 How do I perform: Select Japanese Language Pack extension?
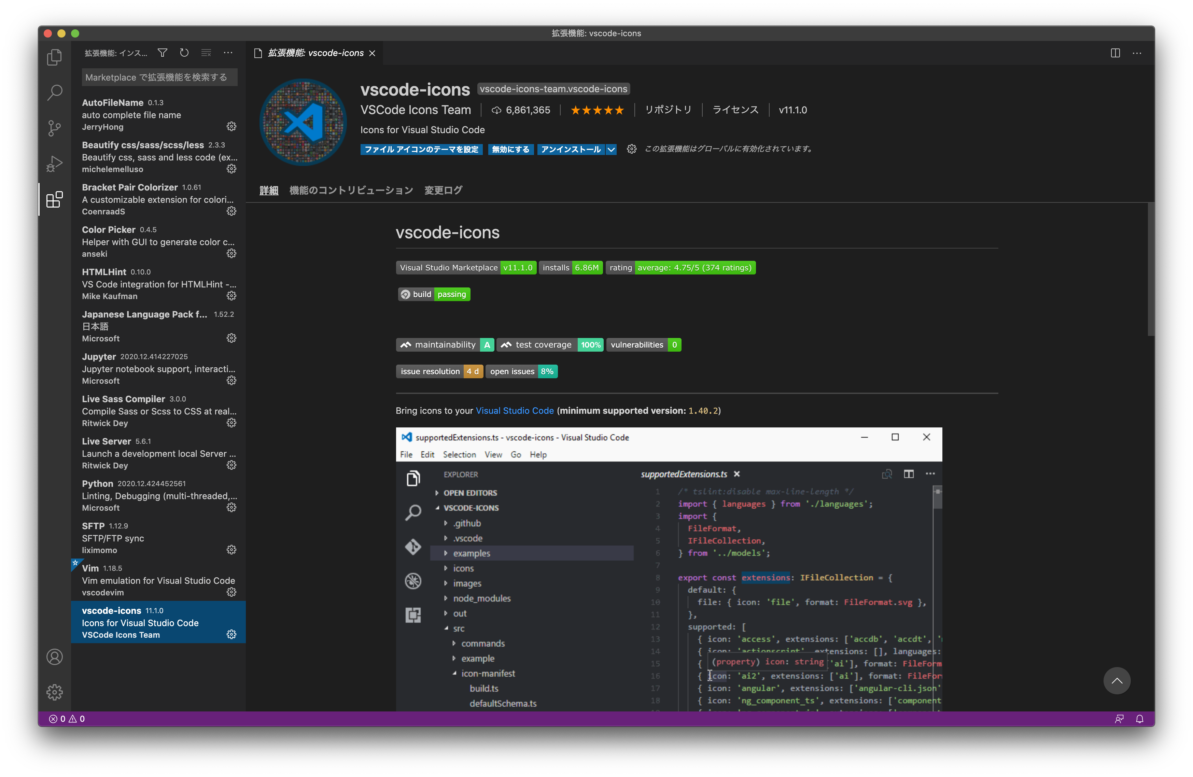[x=158, y=326]
